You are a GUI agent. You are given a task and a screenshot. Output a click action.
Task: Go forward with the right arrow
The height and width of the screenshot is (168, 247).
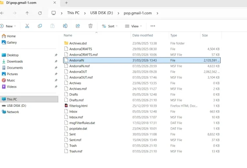coord(14,13)
